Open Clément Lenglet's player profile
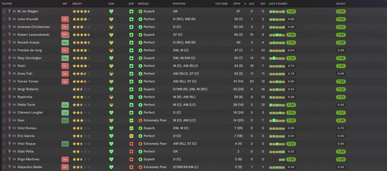 30,113
